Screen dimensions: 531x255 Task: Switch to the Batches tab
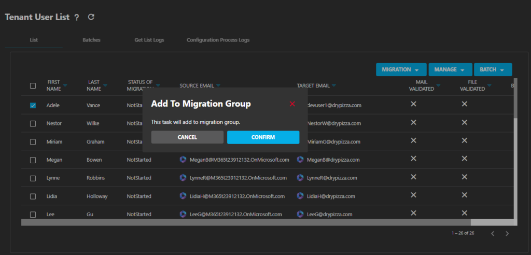pos(91,40)
